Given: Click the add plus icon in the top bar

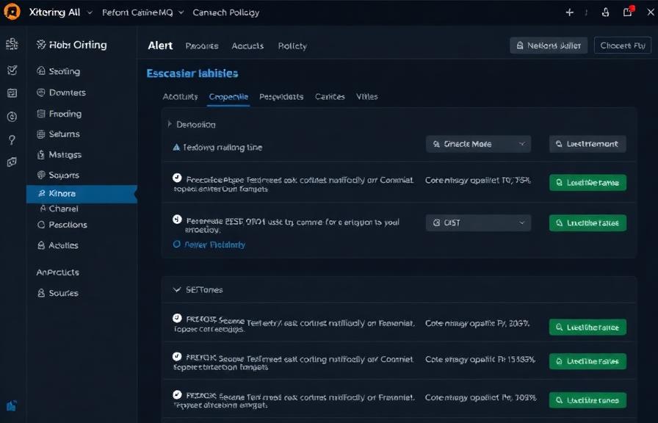Looking at the screenshot, I should coord(571,12).
